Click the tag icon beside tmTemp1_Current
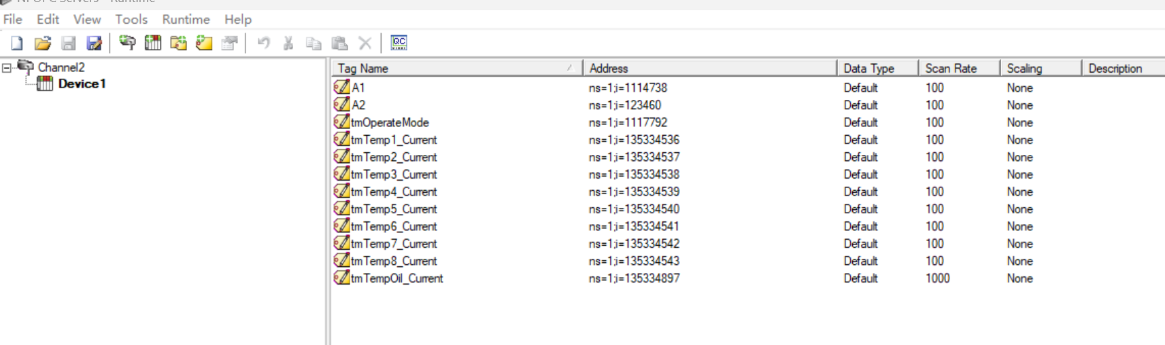The image size is (1165, 345). (341, 139)
